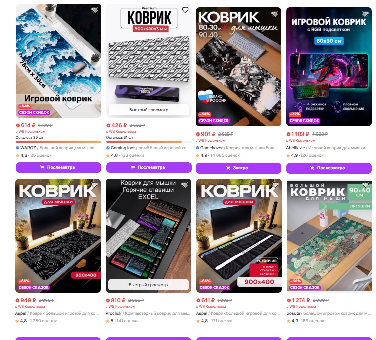Open the posuta frog mousepad image
The width and height of the screenshot is (376, 340).
[329, 236]
